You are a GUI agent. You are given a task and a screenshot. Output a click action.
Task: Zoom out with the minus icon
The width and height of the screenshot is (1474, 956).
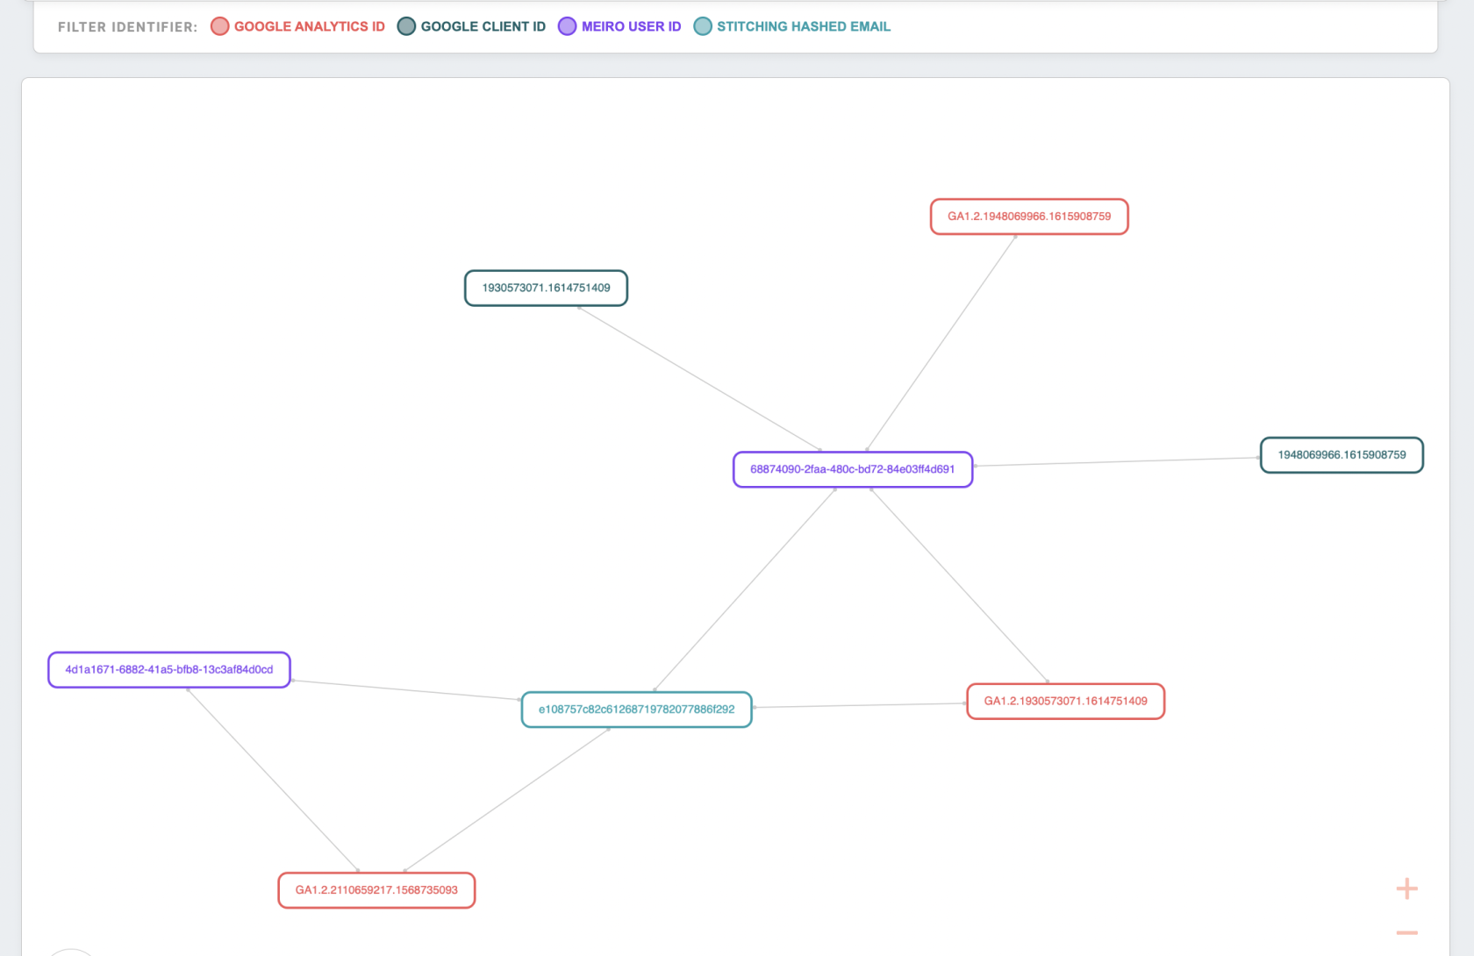tap(1406, 932)
